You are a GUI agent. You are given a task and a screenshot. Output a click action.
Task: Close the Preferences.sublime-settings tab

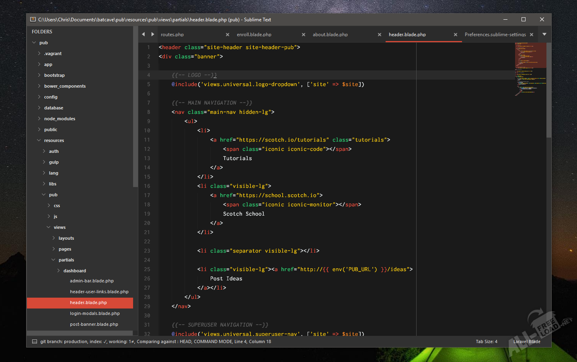pyautogui.click(x=532, y=35)
